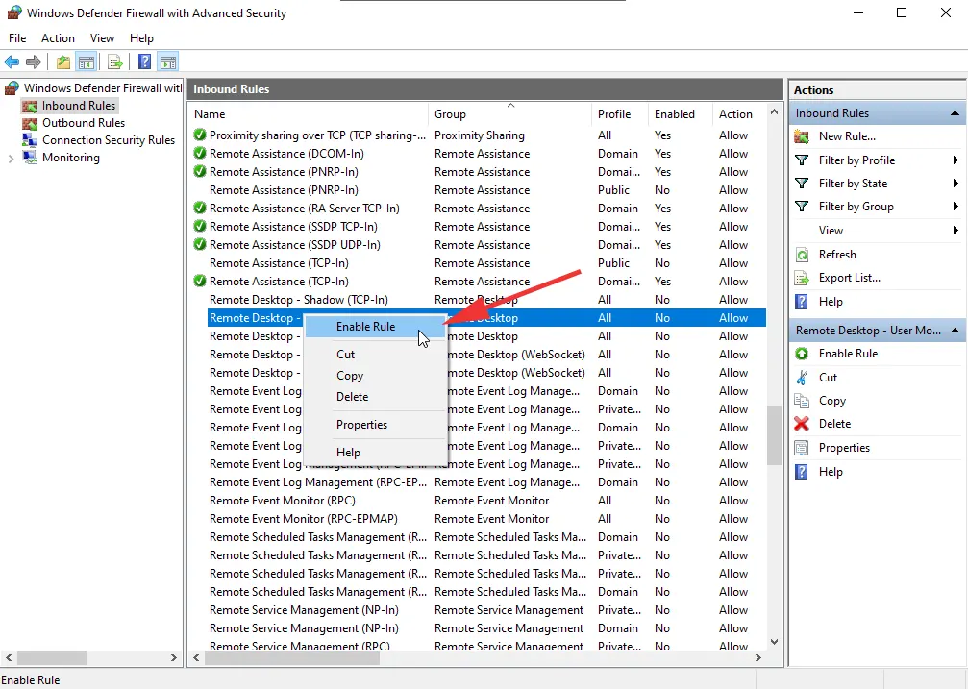This screenshot has width=968, height=689.
Task: Click the Export List toolbar icon
Action: click(115, 62)
